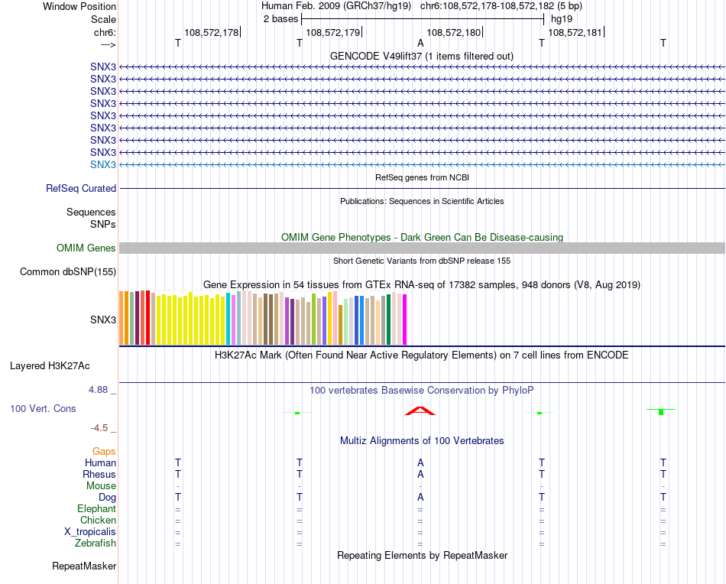
Task: Click the Layered H3K27Ac label
Action: pyautogui.click(x=50, y=366)
